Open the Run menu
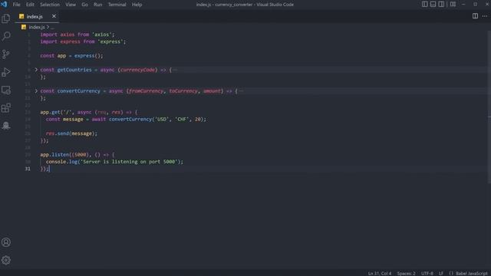Viewport: 491px width, 276px height. (x=97, y=5)
